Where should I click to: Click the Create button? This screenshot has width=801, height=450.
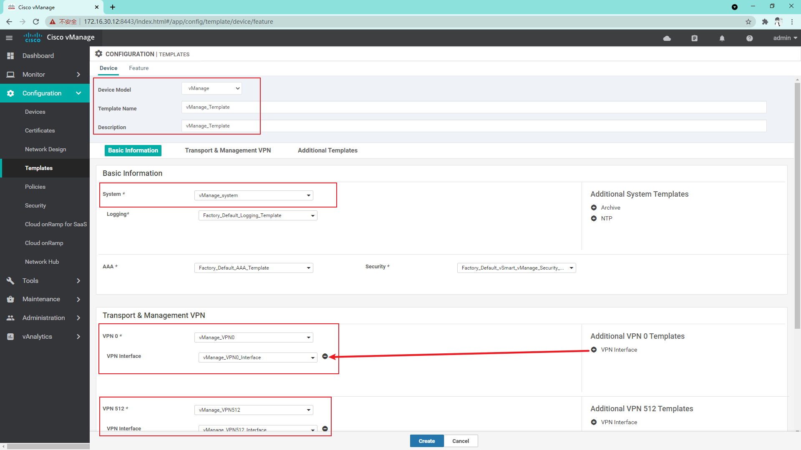click(x=427, y=441)
